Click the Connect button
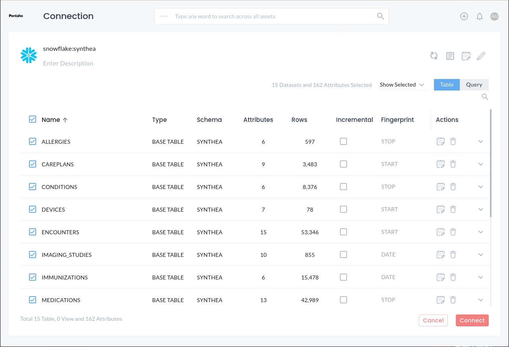 472,320
